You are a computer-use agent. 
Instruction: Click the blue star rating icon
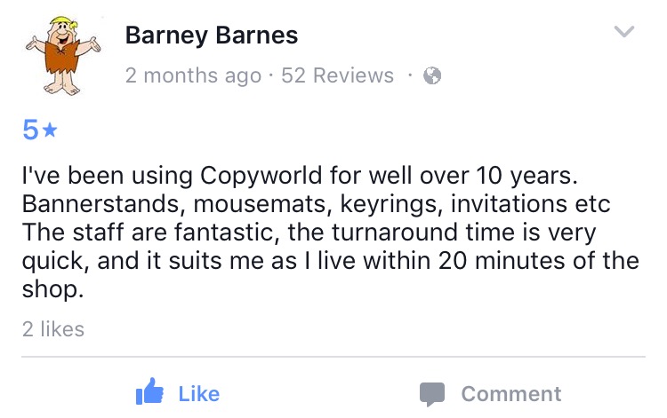pyautogui.click(x=51, y=131)
